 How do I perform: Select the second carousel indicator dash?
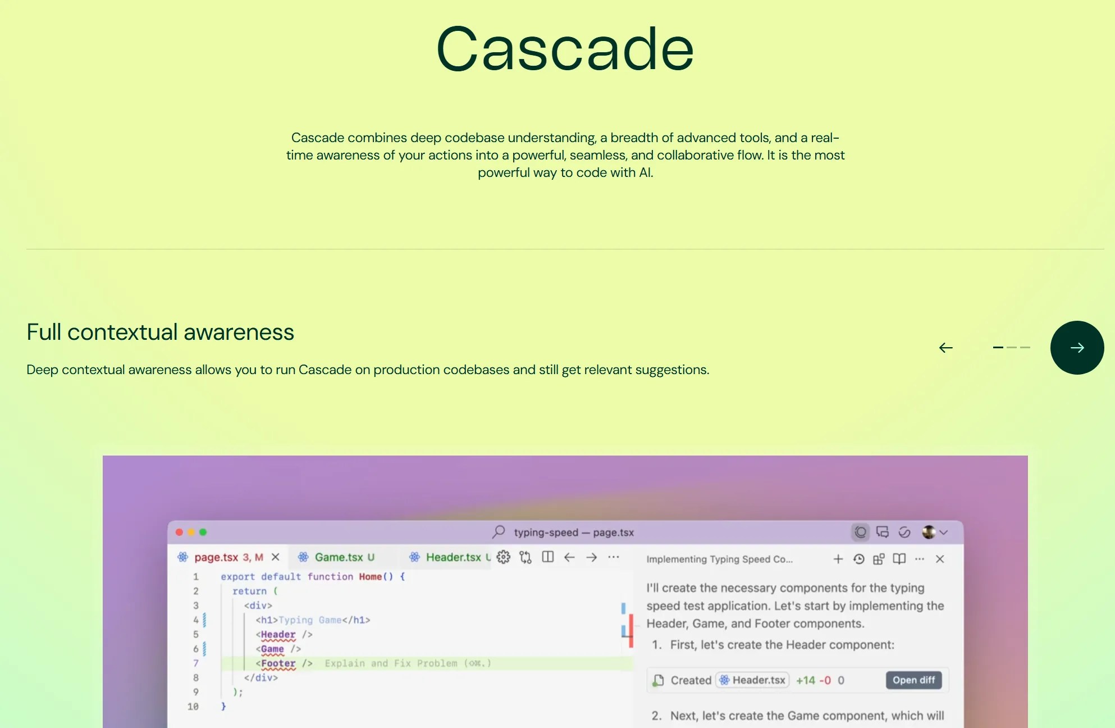[x=1012, y=348]
